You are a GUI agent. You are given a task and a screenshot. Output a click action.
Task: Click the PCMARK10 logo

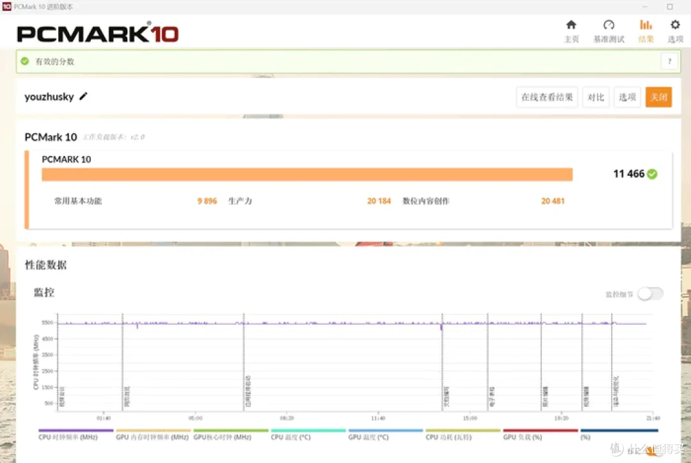[x=98, y=33]
